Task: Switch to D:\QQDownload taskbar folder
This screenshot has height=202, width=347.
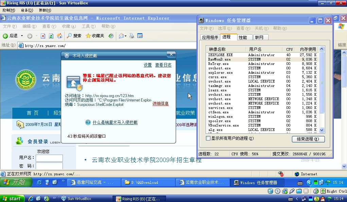Action: (x=148, y=182)
